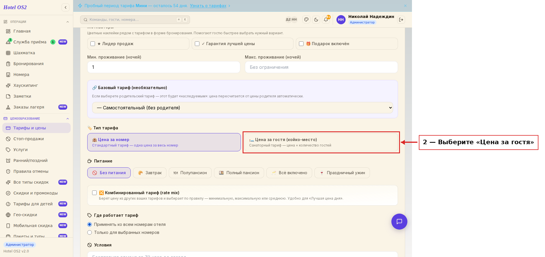Enable the Лидер продаж checkbox

click(x=93, y=44)
